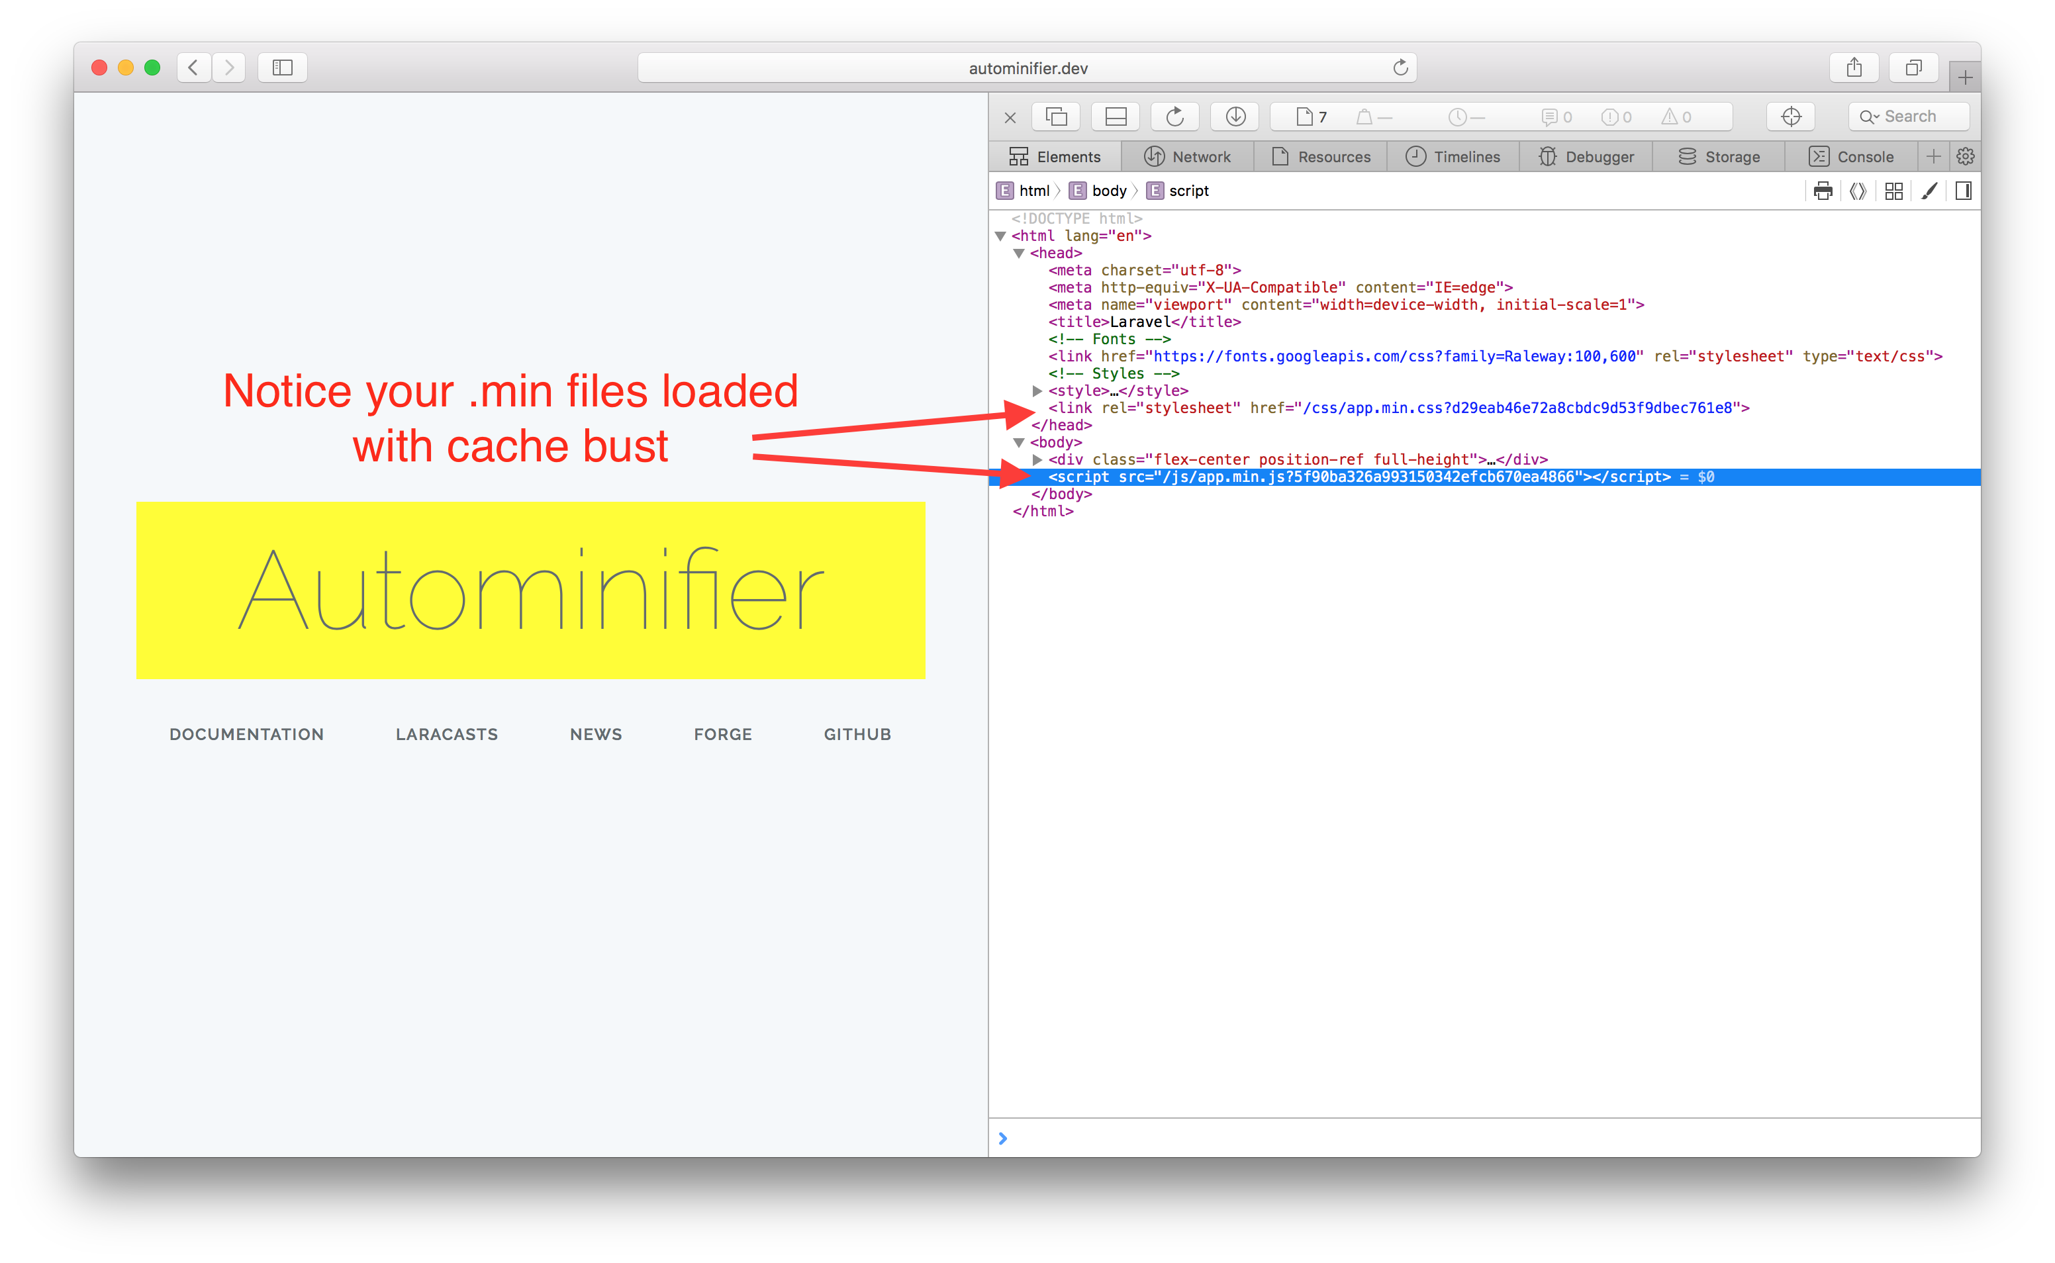Click the dock-to-bottom layout icon
Viewport: 2055px width, 1263px height.
pos(1116,116)
